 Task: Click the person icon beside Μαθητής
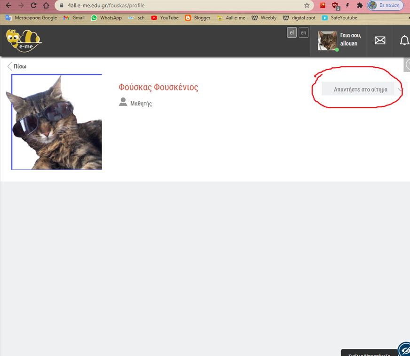123,102
